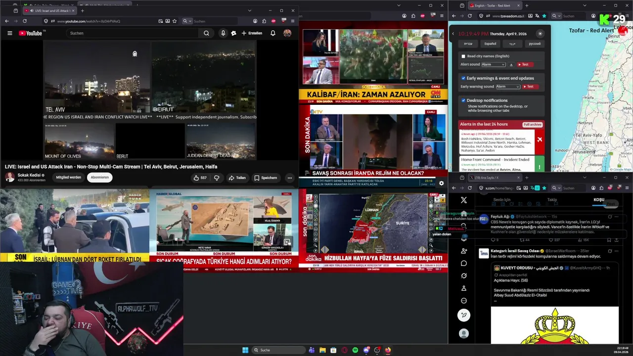Screen dimensions: 633x356
Task: Upload a custom alert sound in Tzofar
Action: (x=511, y=65)
